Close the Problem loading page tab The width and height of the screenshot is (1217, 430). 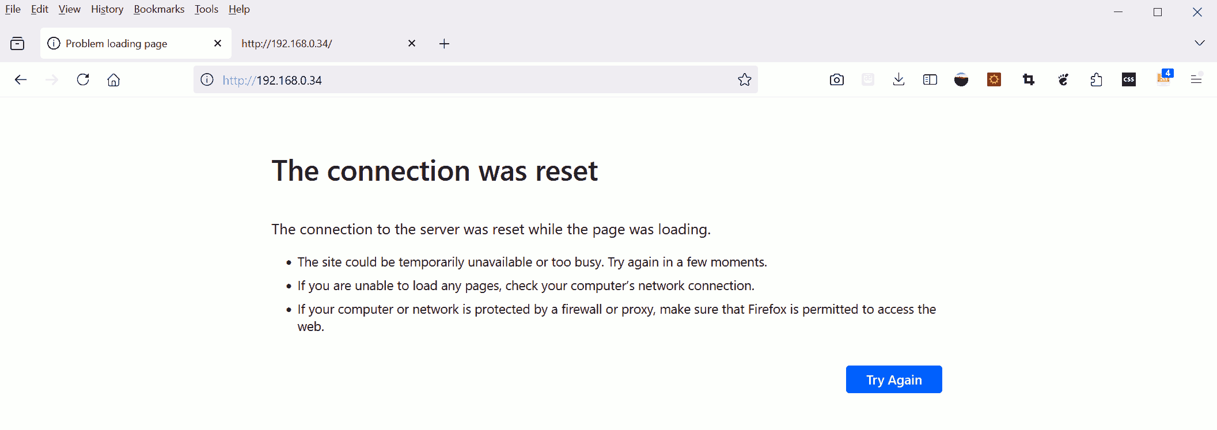[x=218, y=43]
